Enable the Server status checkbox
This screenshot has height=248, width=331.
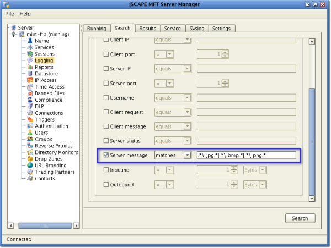pyautogui.click(x=106, y=141)
